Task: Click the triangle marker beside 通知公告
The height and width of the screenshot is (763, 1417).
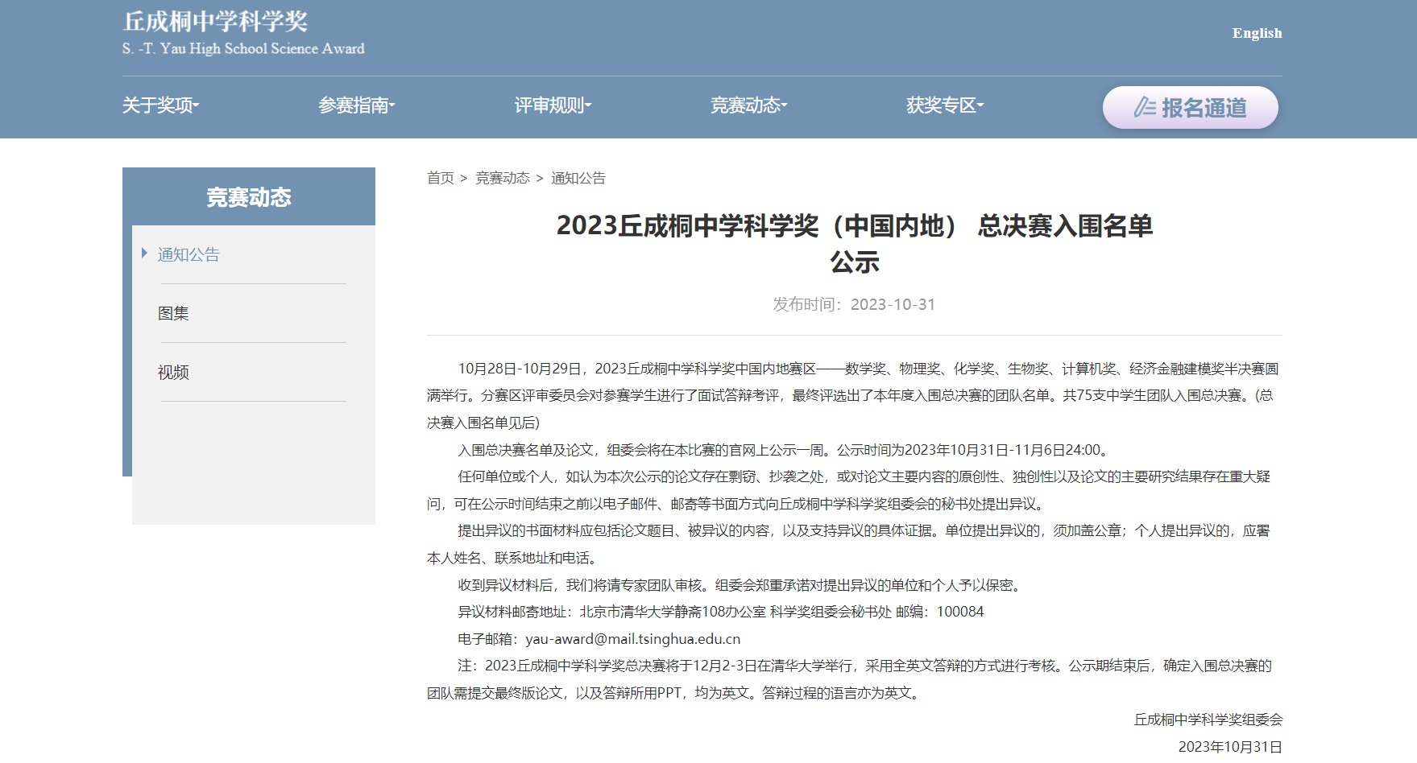Action: click(x=143, y=254)
